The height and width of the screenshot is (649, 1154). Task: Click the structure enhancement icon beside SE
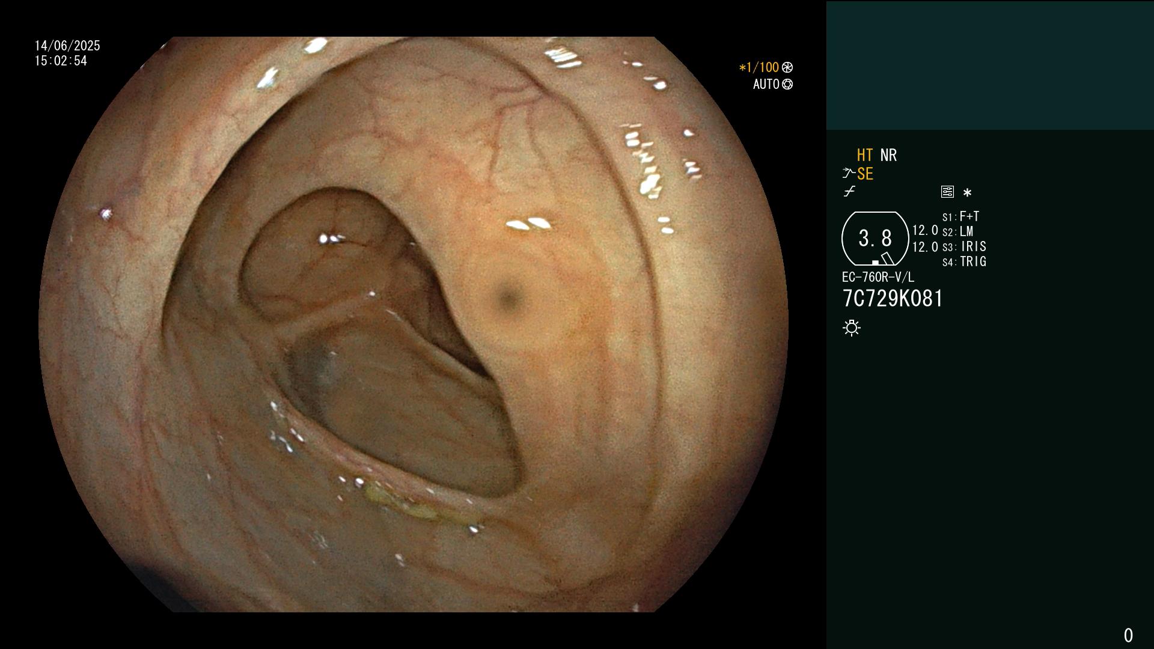coord(849,174)
